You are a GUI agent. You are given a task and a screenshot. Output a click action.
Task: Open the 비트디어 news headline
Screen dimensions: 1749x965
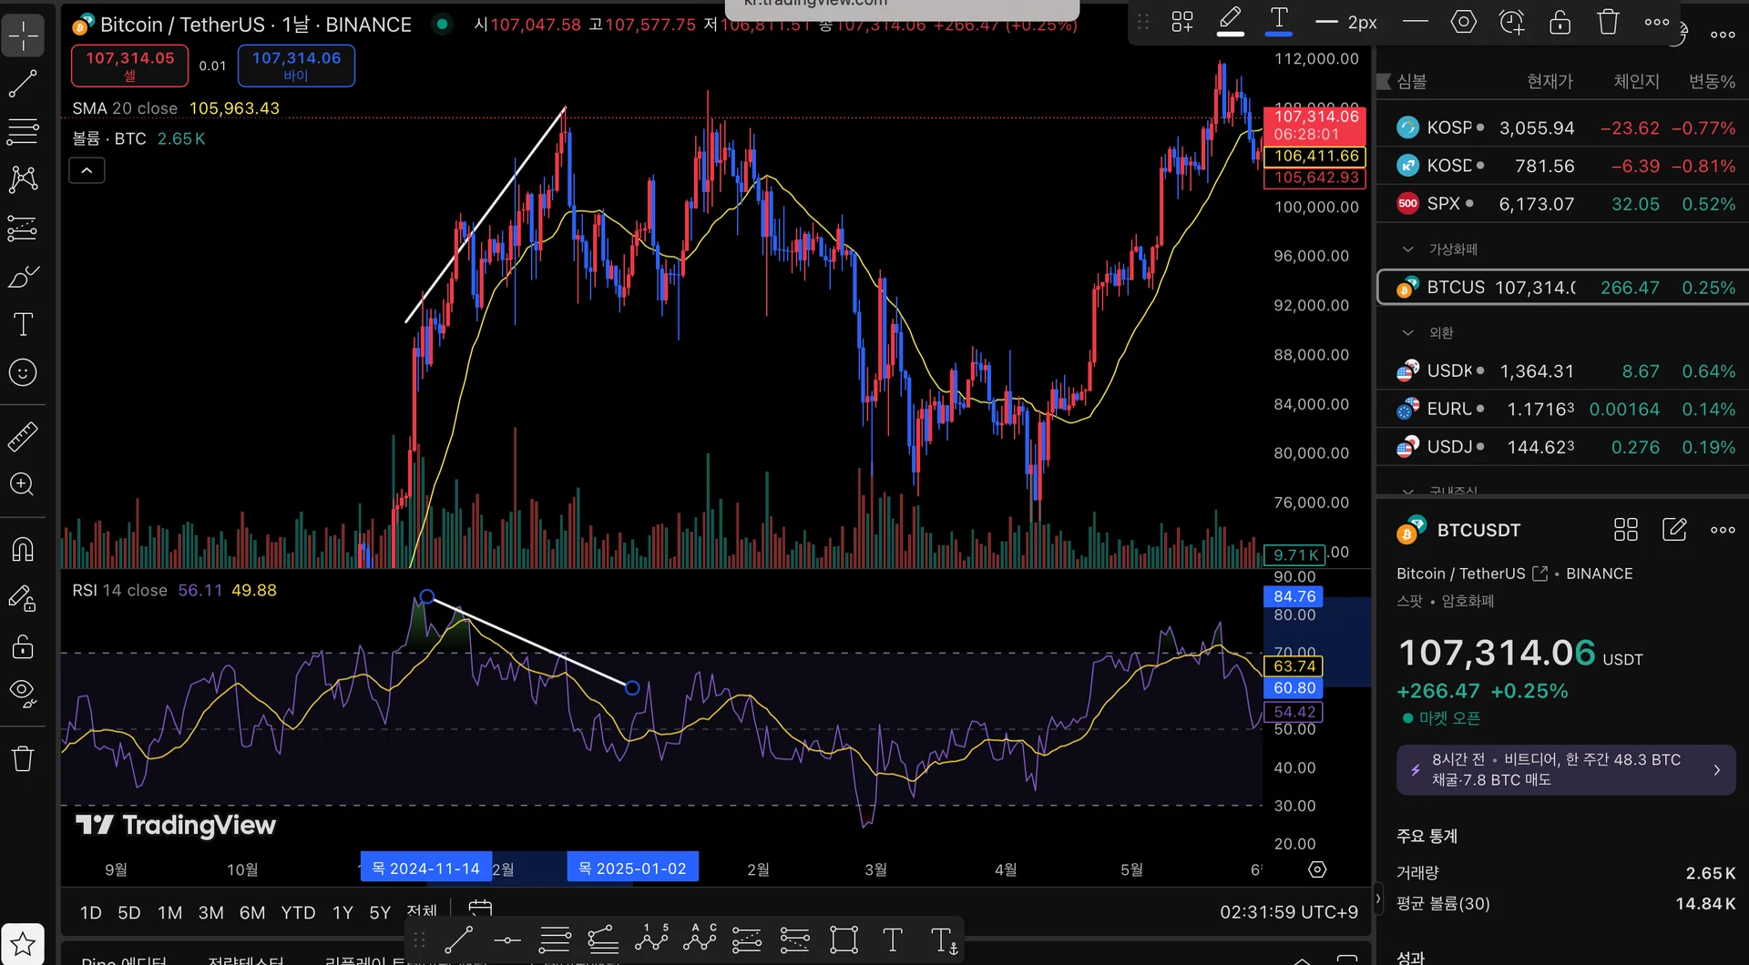click(x=1566, y=770)
